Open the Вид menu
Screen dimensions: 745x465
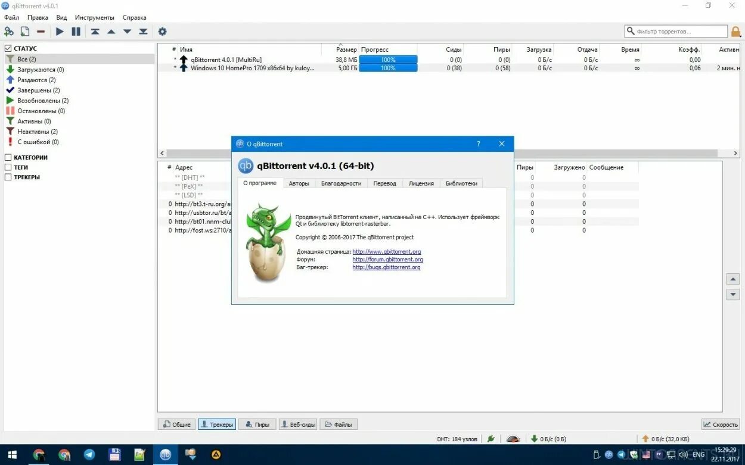(61, 17)
